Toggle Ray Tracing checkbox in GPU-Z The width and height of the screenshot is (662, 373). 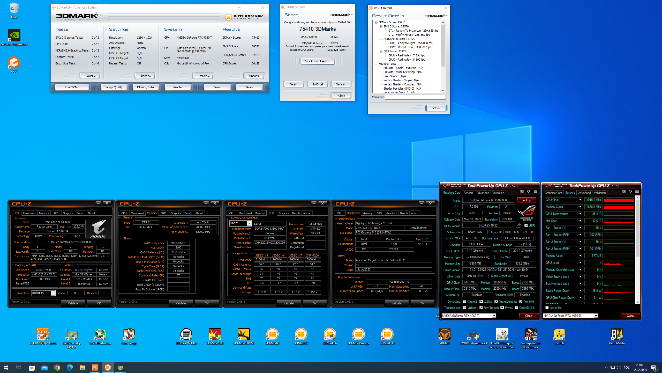(x=481, y=308)
